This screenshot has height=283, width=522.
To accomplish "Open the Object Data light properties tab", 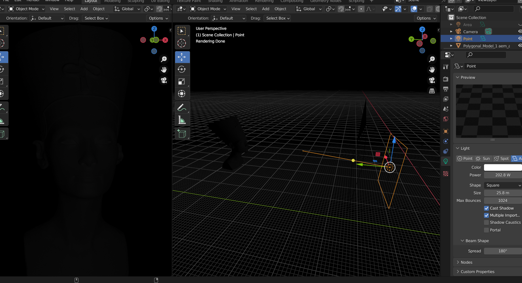I will click(446, 161).
